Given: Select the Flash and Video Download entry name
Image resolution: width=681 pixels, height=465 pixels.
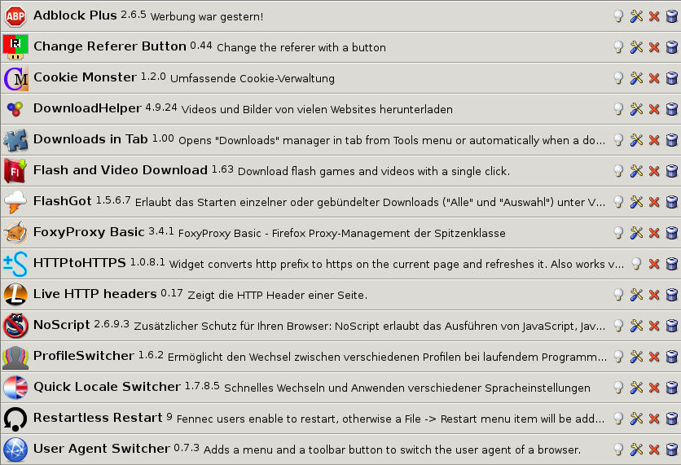Looking at the screenshot, I should click(x=120, y=170).
